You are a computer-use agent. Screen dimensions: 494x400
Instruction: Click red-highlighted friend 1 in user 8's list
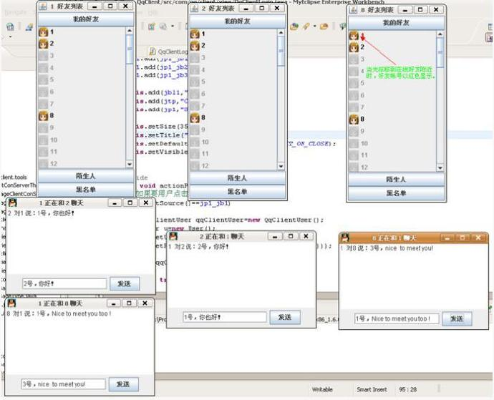pyautogui.click(x=354, y=36)
